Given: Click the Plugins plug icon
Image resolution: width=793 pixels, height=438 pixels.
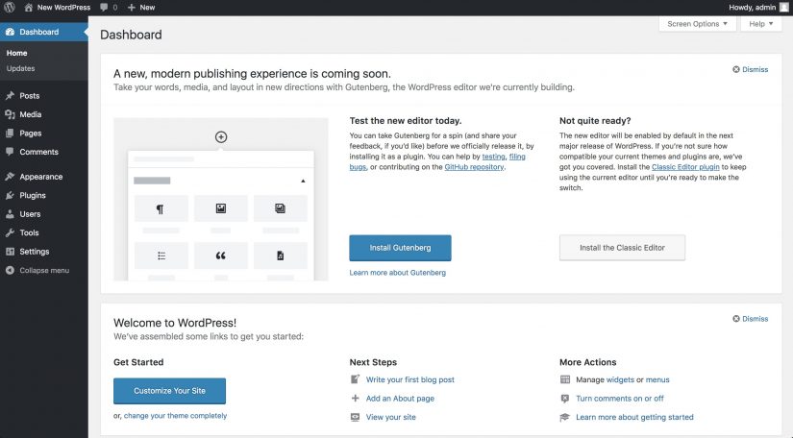Looking at the screenshot, I should click(10, 195).
